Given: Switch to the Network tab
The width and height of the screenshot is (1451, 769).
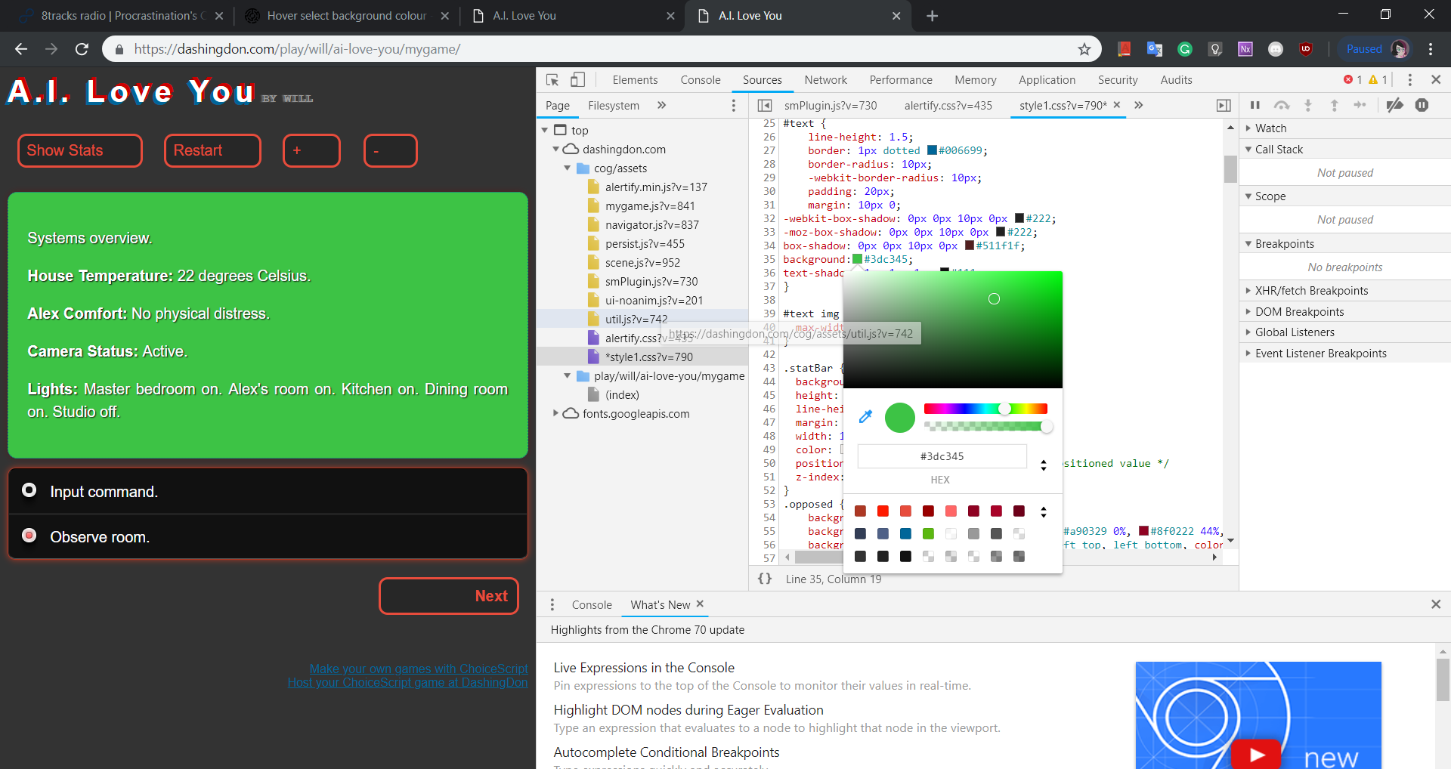Looking at the screenshot, I should [x=825, y=80].
